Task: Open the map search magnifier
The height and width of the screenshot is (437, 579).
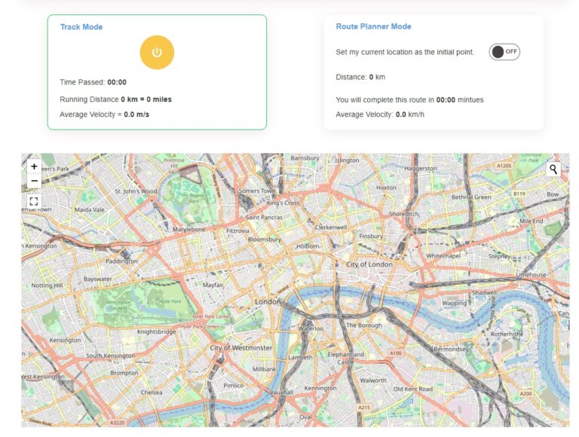Action: click(554, 170)
